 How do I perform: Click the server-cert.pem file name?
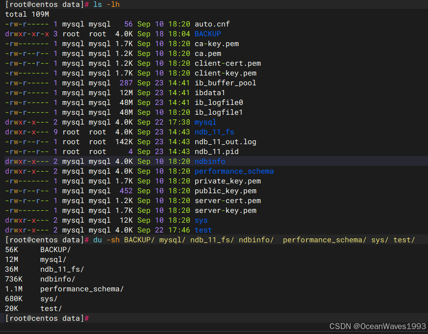227,201
